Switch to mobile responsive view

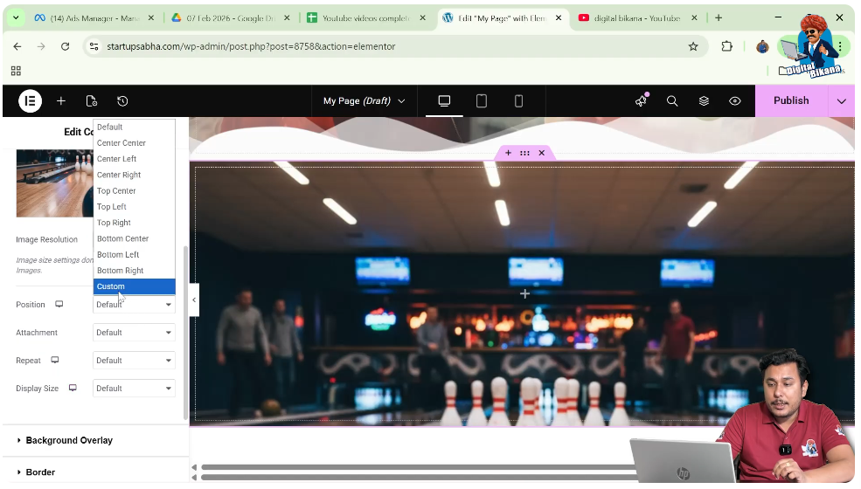518,101
